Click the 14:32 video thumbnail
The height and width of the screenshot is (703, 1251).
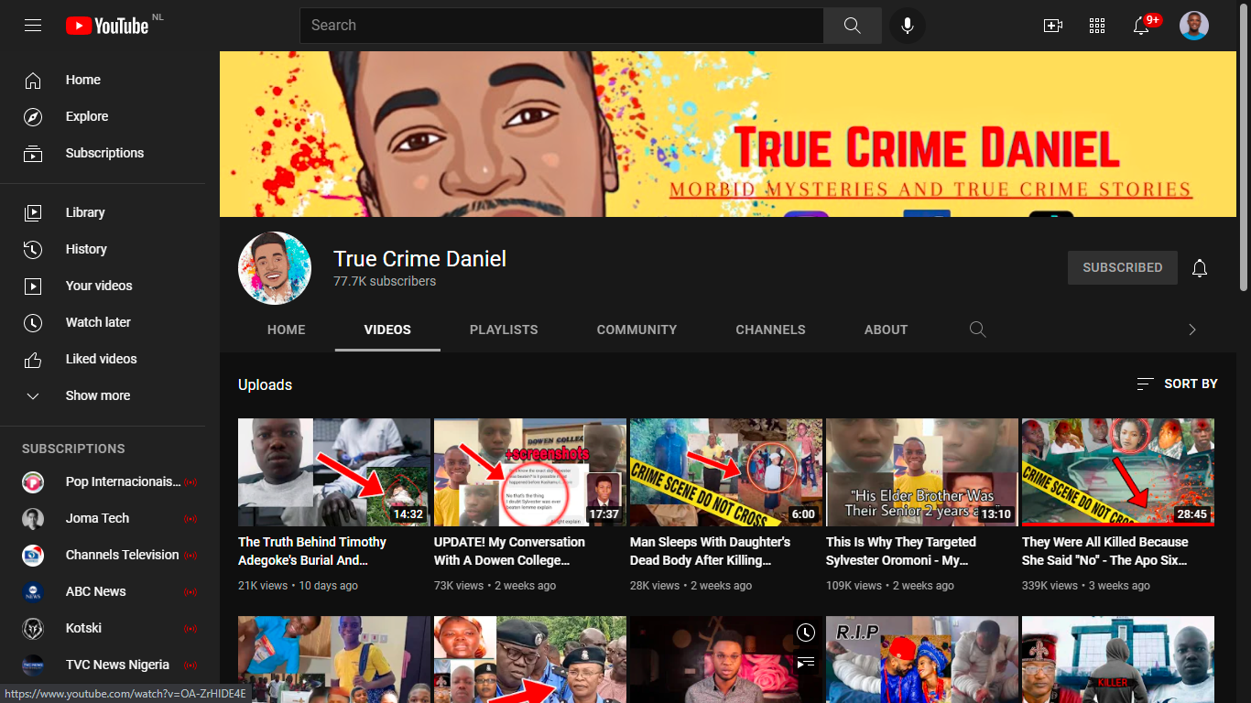click(x=334, y=472)
